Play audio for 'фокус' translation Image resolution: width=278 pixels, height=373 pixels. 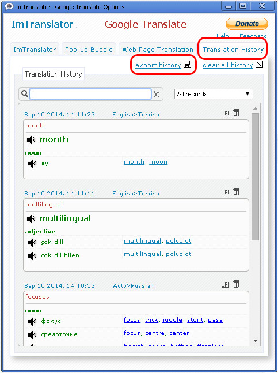point(32,321)
